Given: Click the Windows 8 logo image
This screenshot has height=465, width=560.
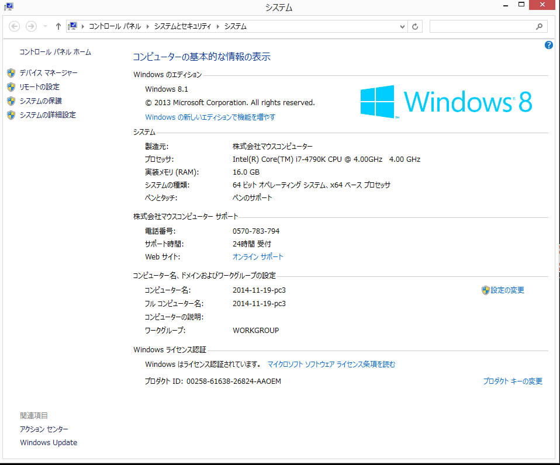Looking at the screenshot, I should coord(446,102).
